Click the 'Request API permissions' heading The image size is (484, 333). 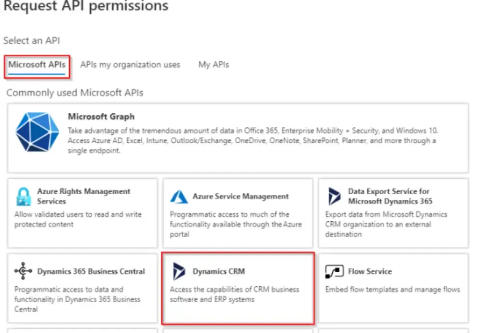[x=86, y=6]
